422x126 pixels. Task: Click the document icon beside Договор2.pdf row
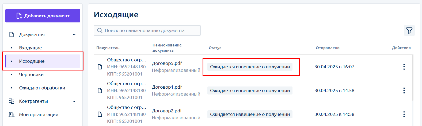point(100,114)
